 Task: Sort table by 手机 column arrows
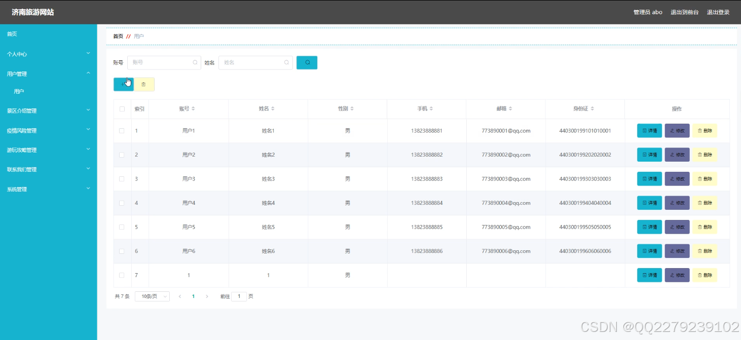coord(431,109)
